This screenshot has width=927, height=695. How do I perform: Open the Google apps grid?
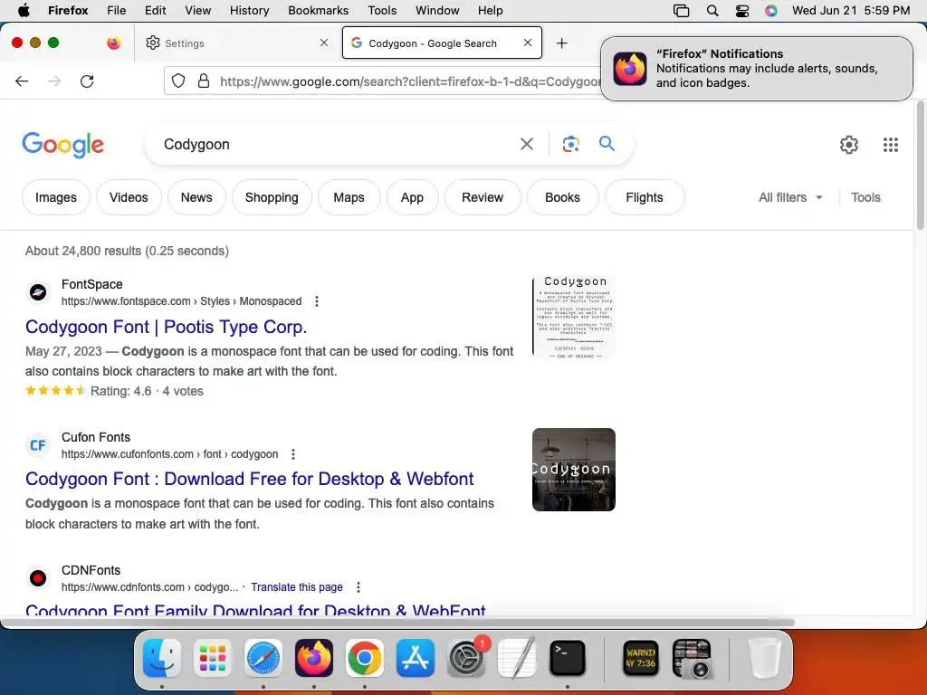tap(891, 145)
